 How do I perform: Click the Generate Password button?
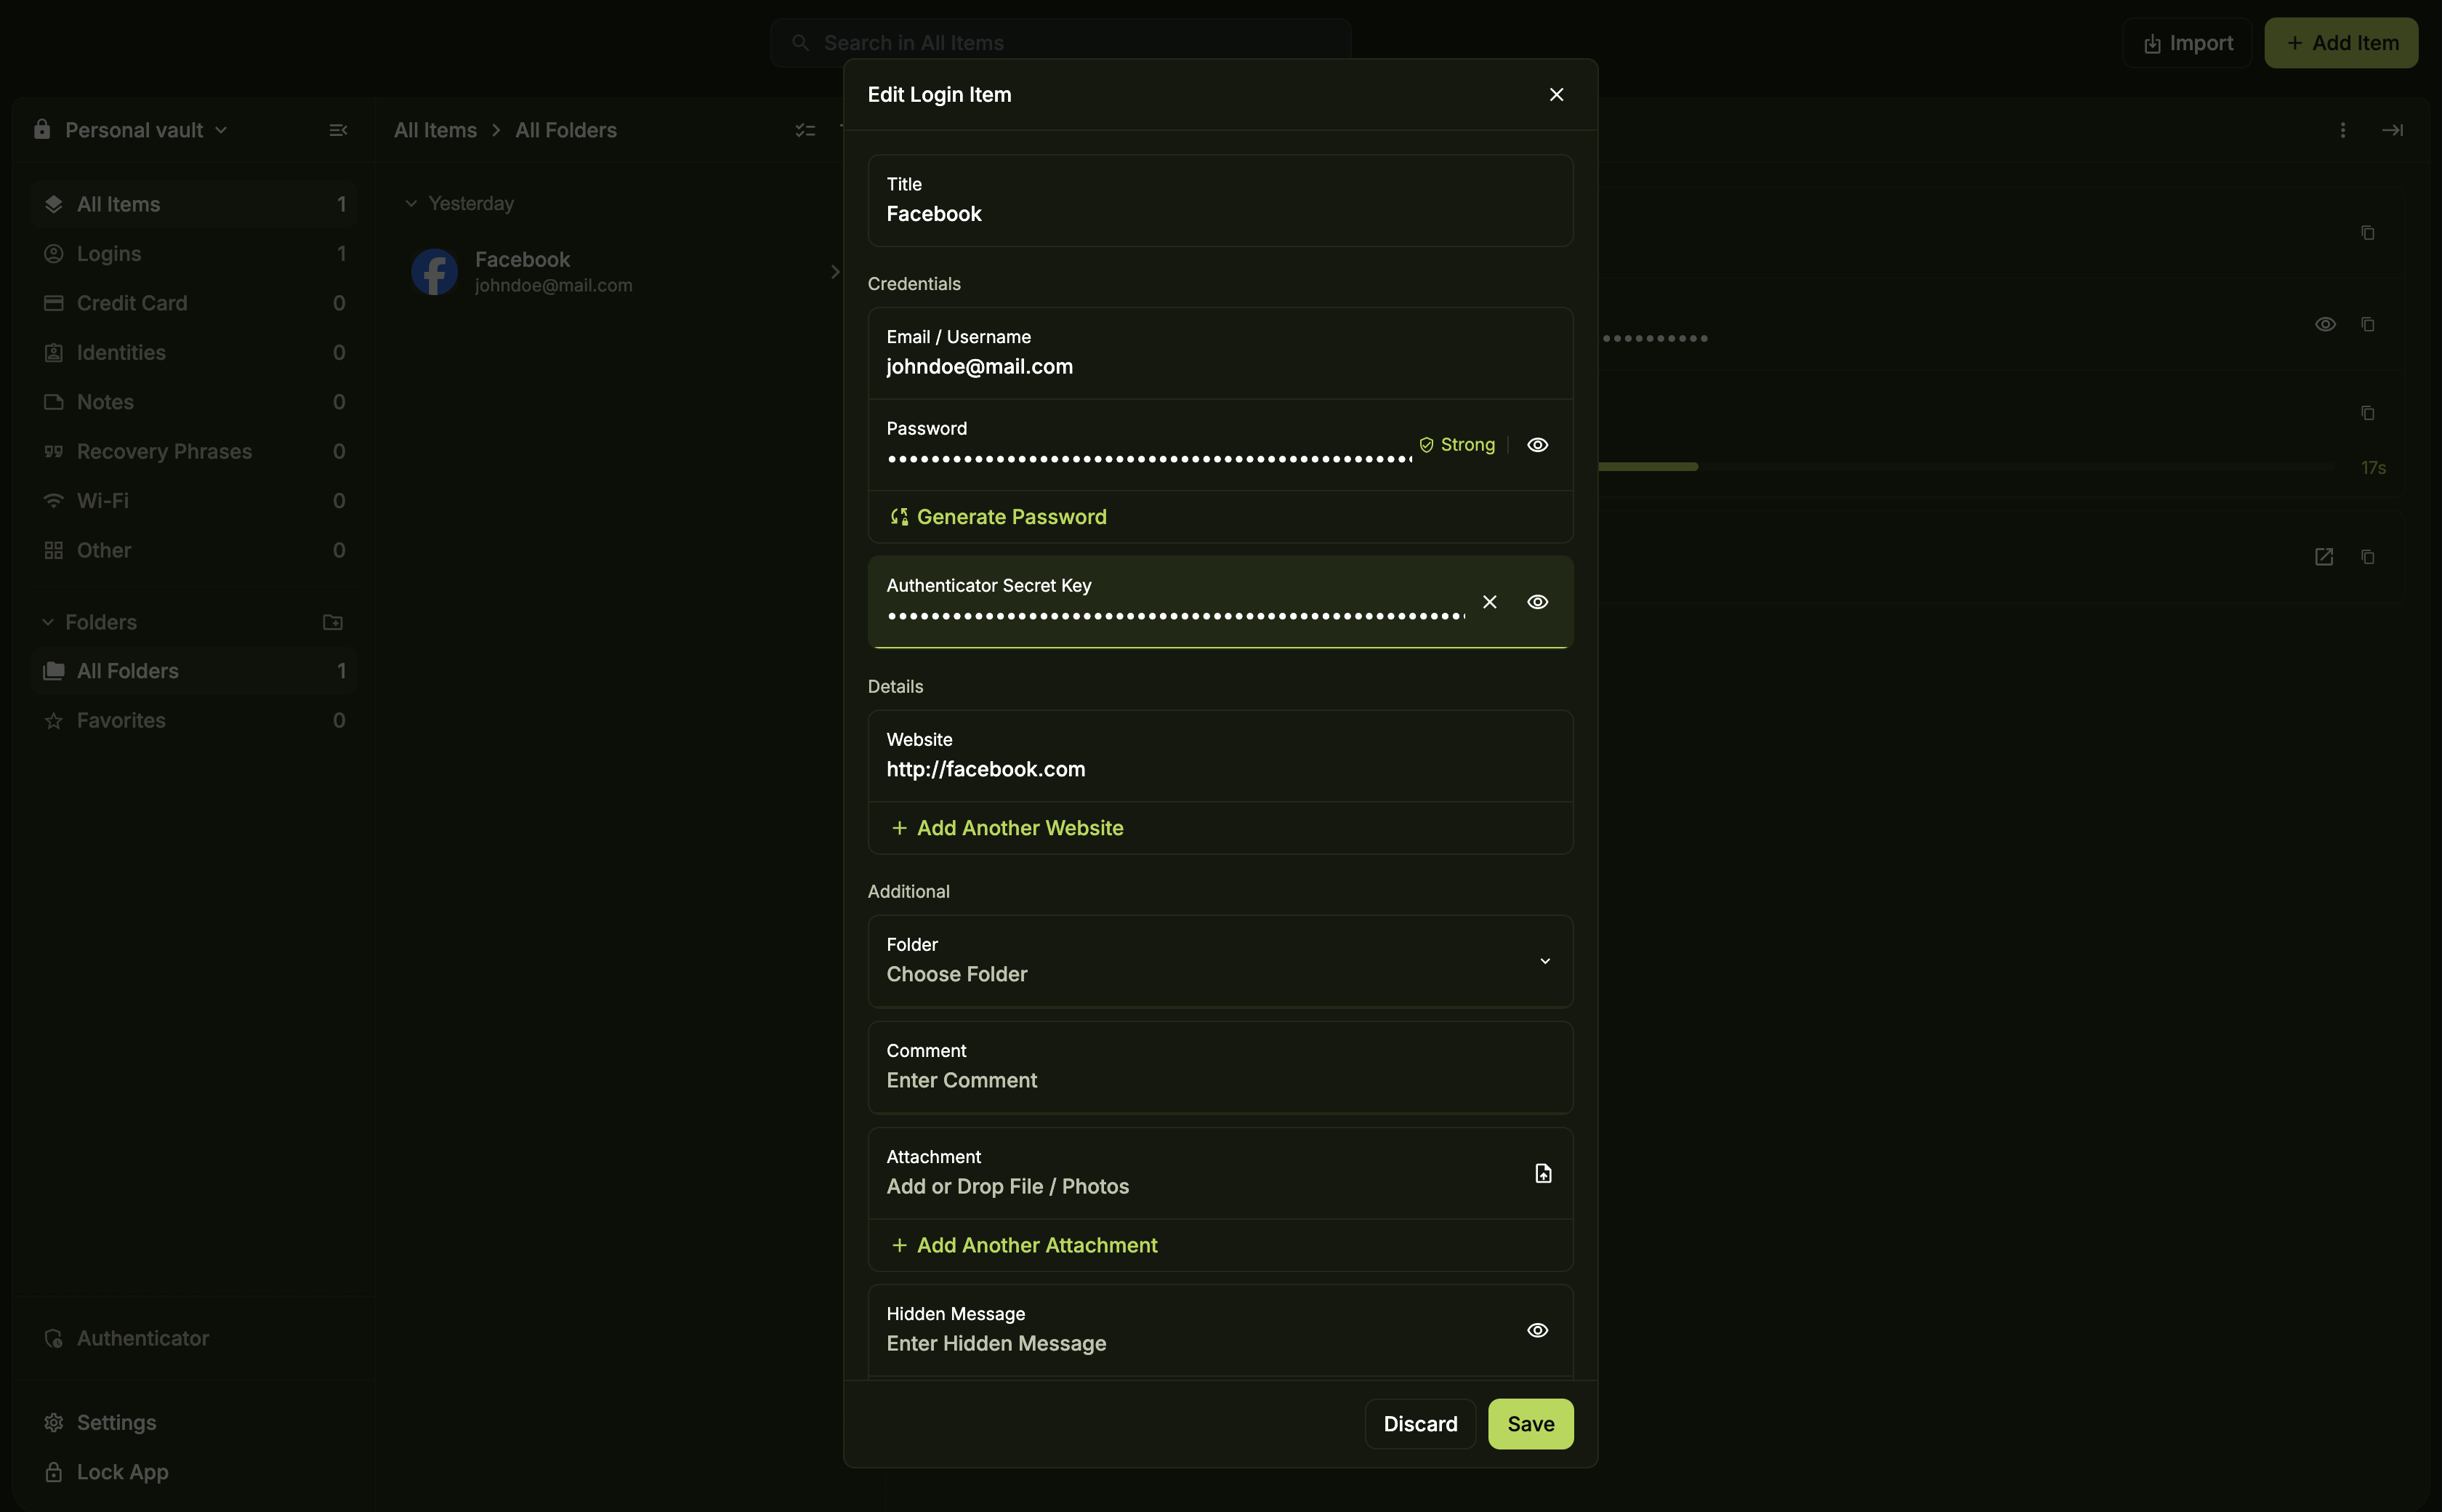point(999,517)
